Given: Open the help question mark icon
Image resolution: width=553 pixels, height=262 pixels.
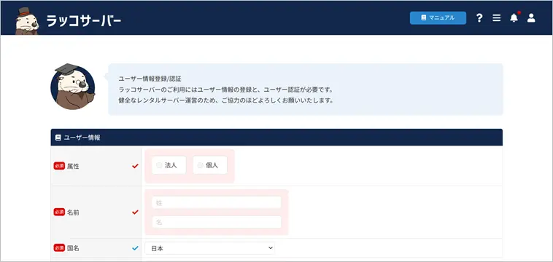Looking at the screenshot, I should click(x=479, y=18).
